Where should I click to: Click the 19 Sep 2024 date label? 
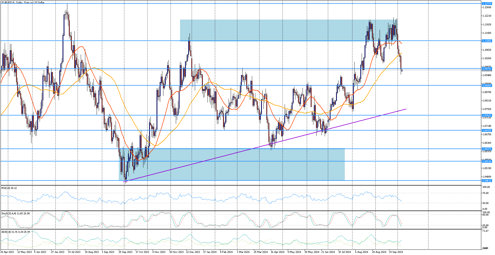[x=396, y=252]
